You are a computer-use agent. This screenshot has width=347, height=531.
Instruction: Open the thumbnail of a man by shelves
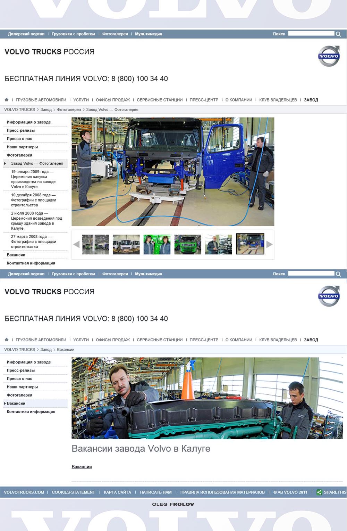pos(219,244)
